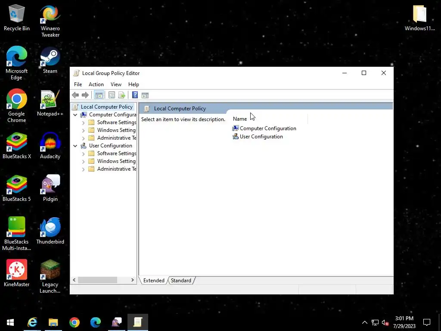Select BlueStacks 5 desktop icon
This screenshot has width=441, height=331.
(x=17, y=189)
